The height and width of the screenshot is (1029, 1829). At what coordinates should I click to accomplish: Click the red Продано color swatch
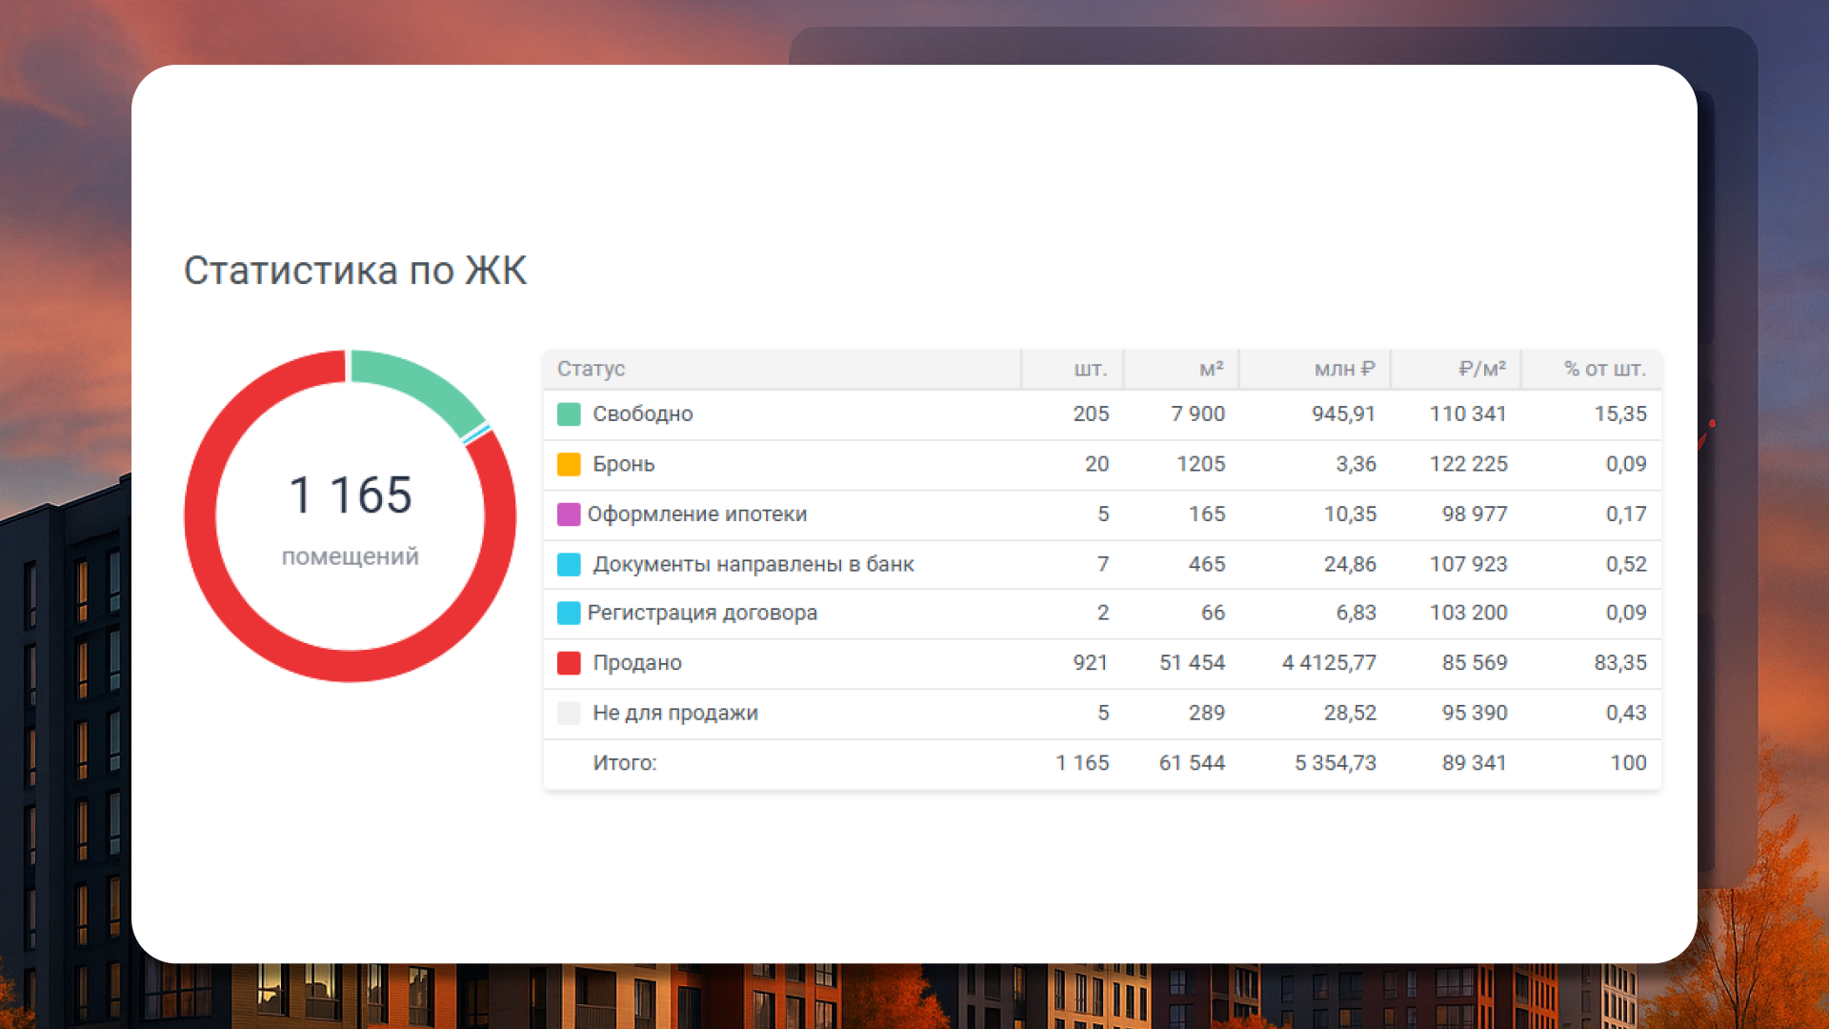pyautogui.click(x=569, y=663)
